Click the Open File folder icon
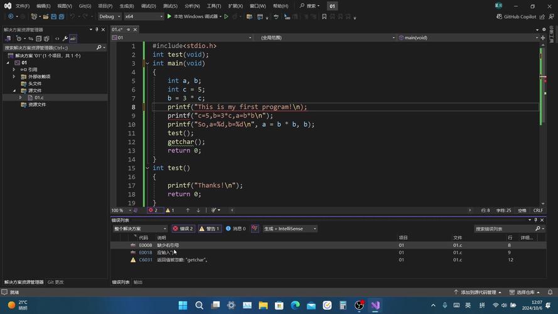Viewport: 558px width, 314px height. (x=46, y=16)
